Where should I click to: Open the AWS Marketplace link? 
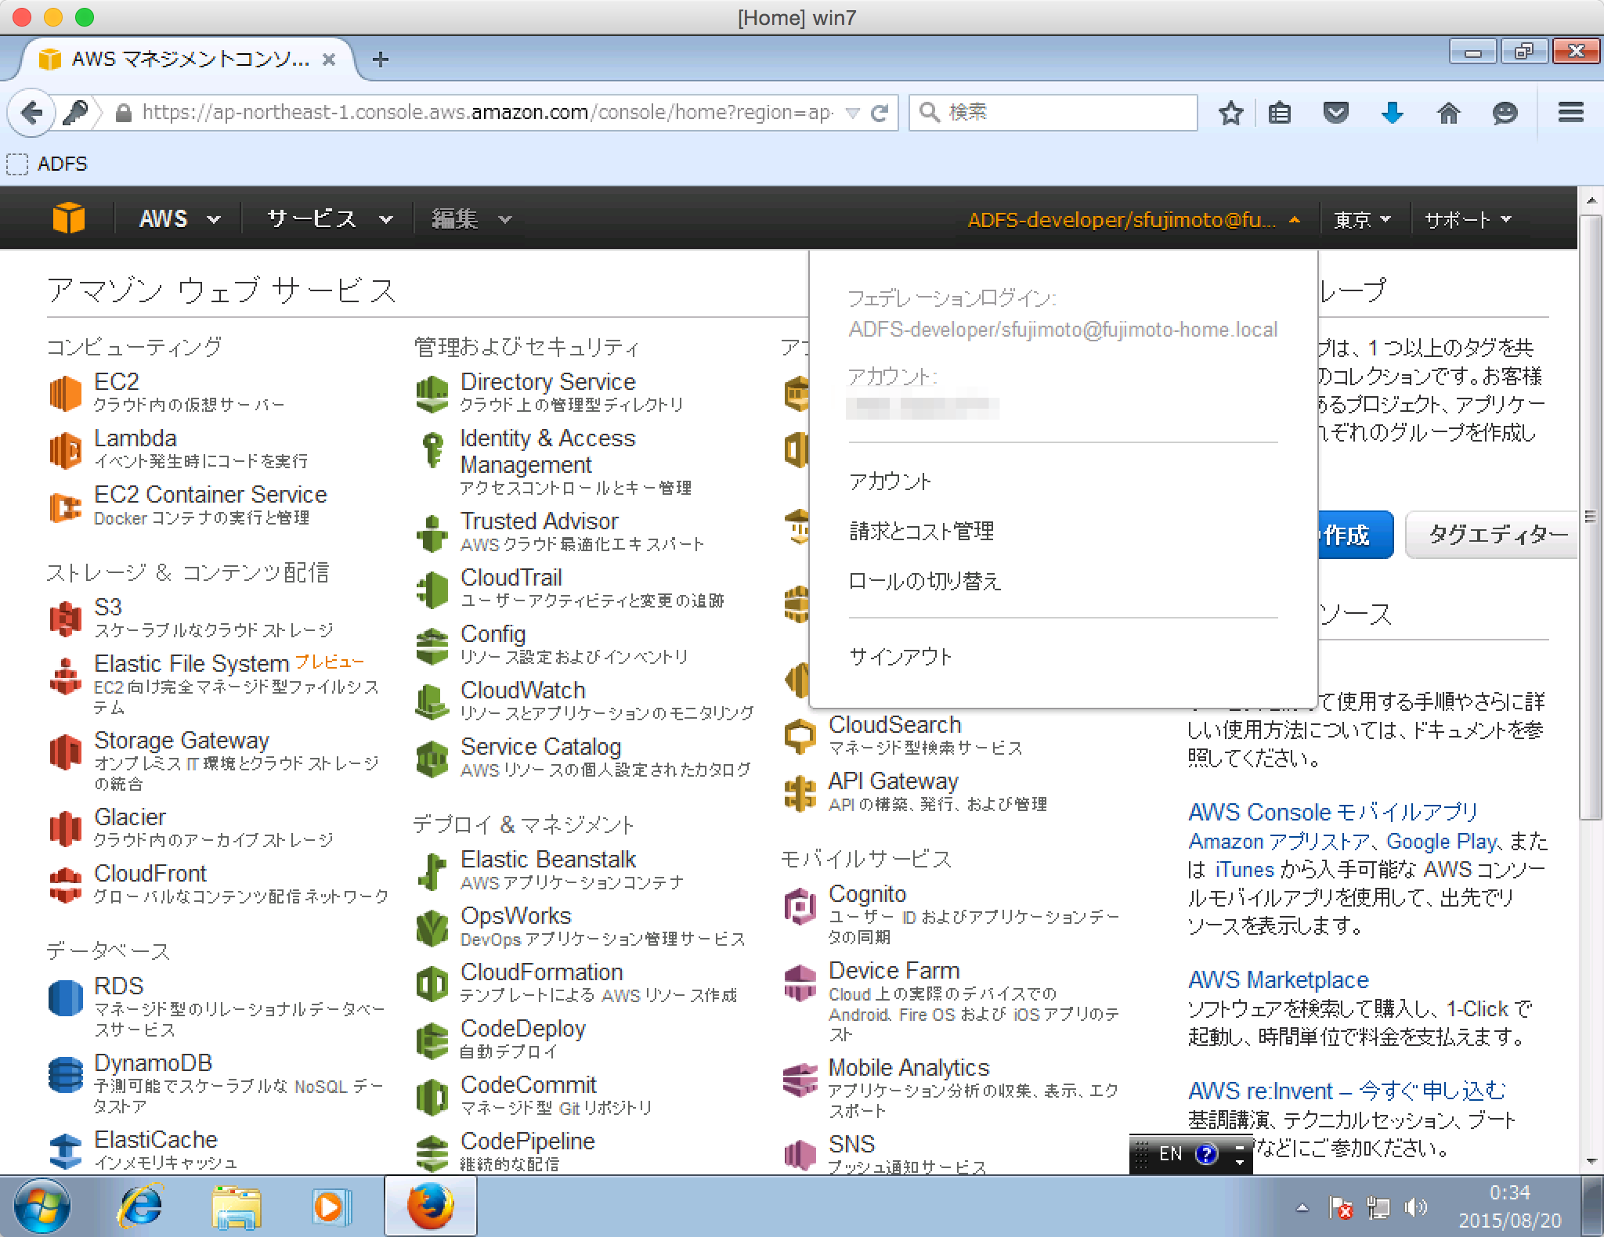pos(1278,979)
